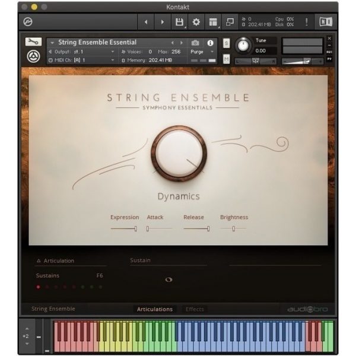Screen dimensions: 356x356
Task: Click the F6 keyswitch value
Action: 100,276
